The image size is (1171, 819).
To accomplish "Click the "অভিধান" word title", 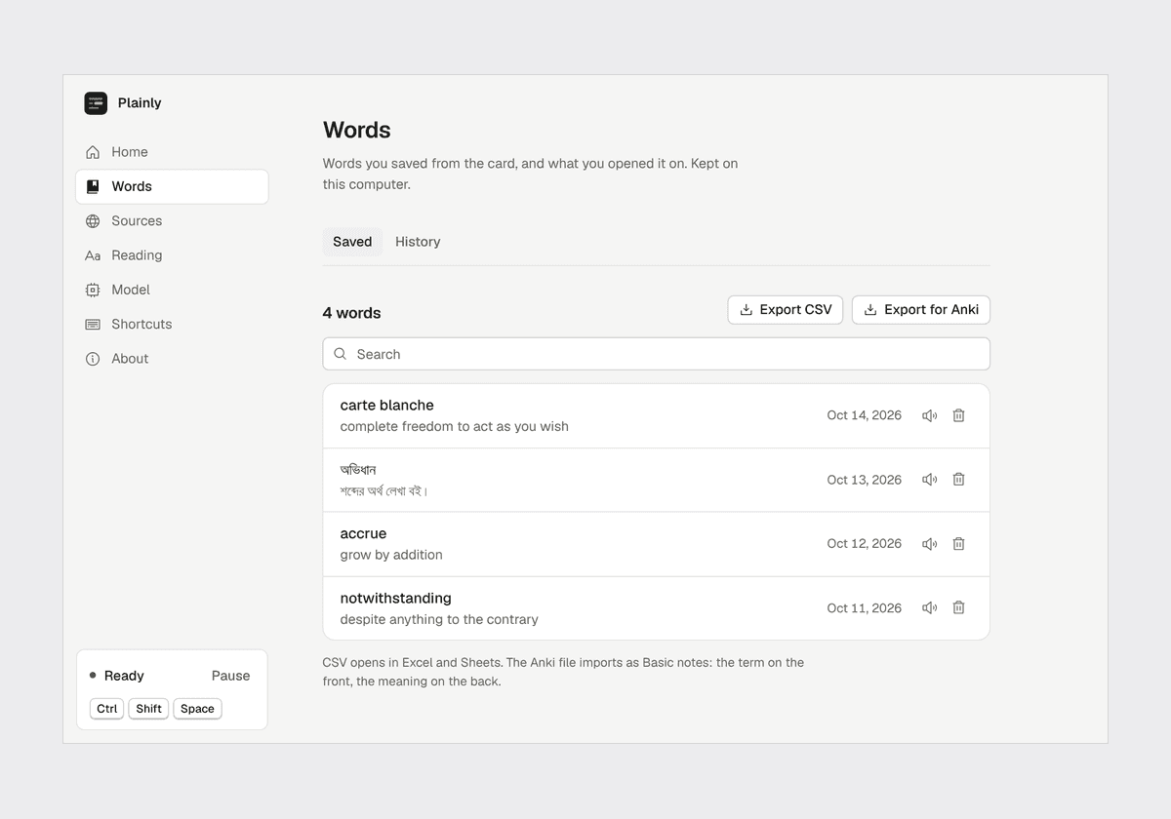I will click(x=358, y=470).
